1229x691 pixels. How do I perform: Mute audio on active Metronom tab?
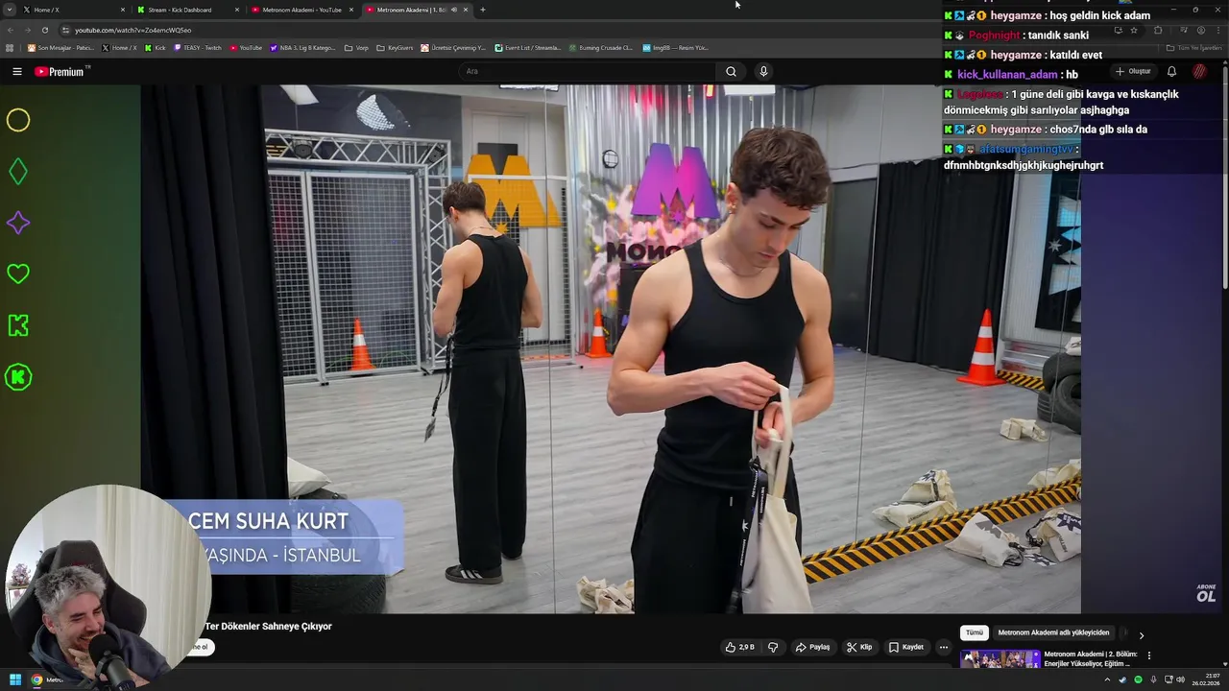click(454, 10)
